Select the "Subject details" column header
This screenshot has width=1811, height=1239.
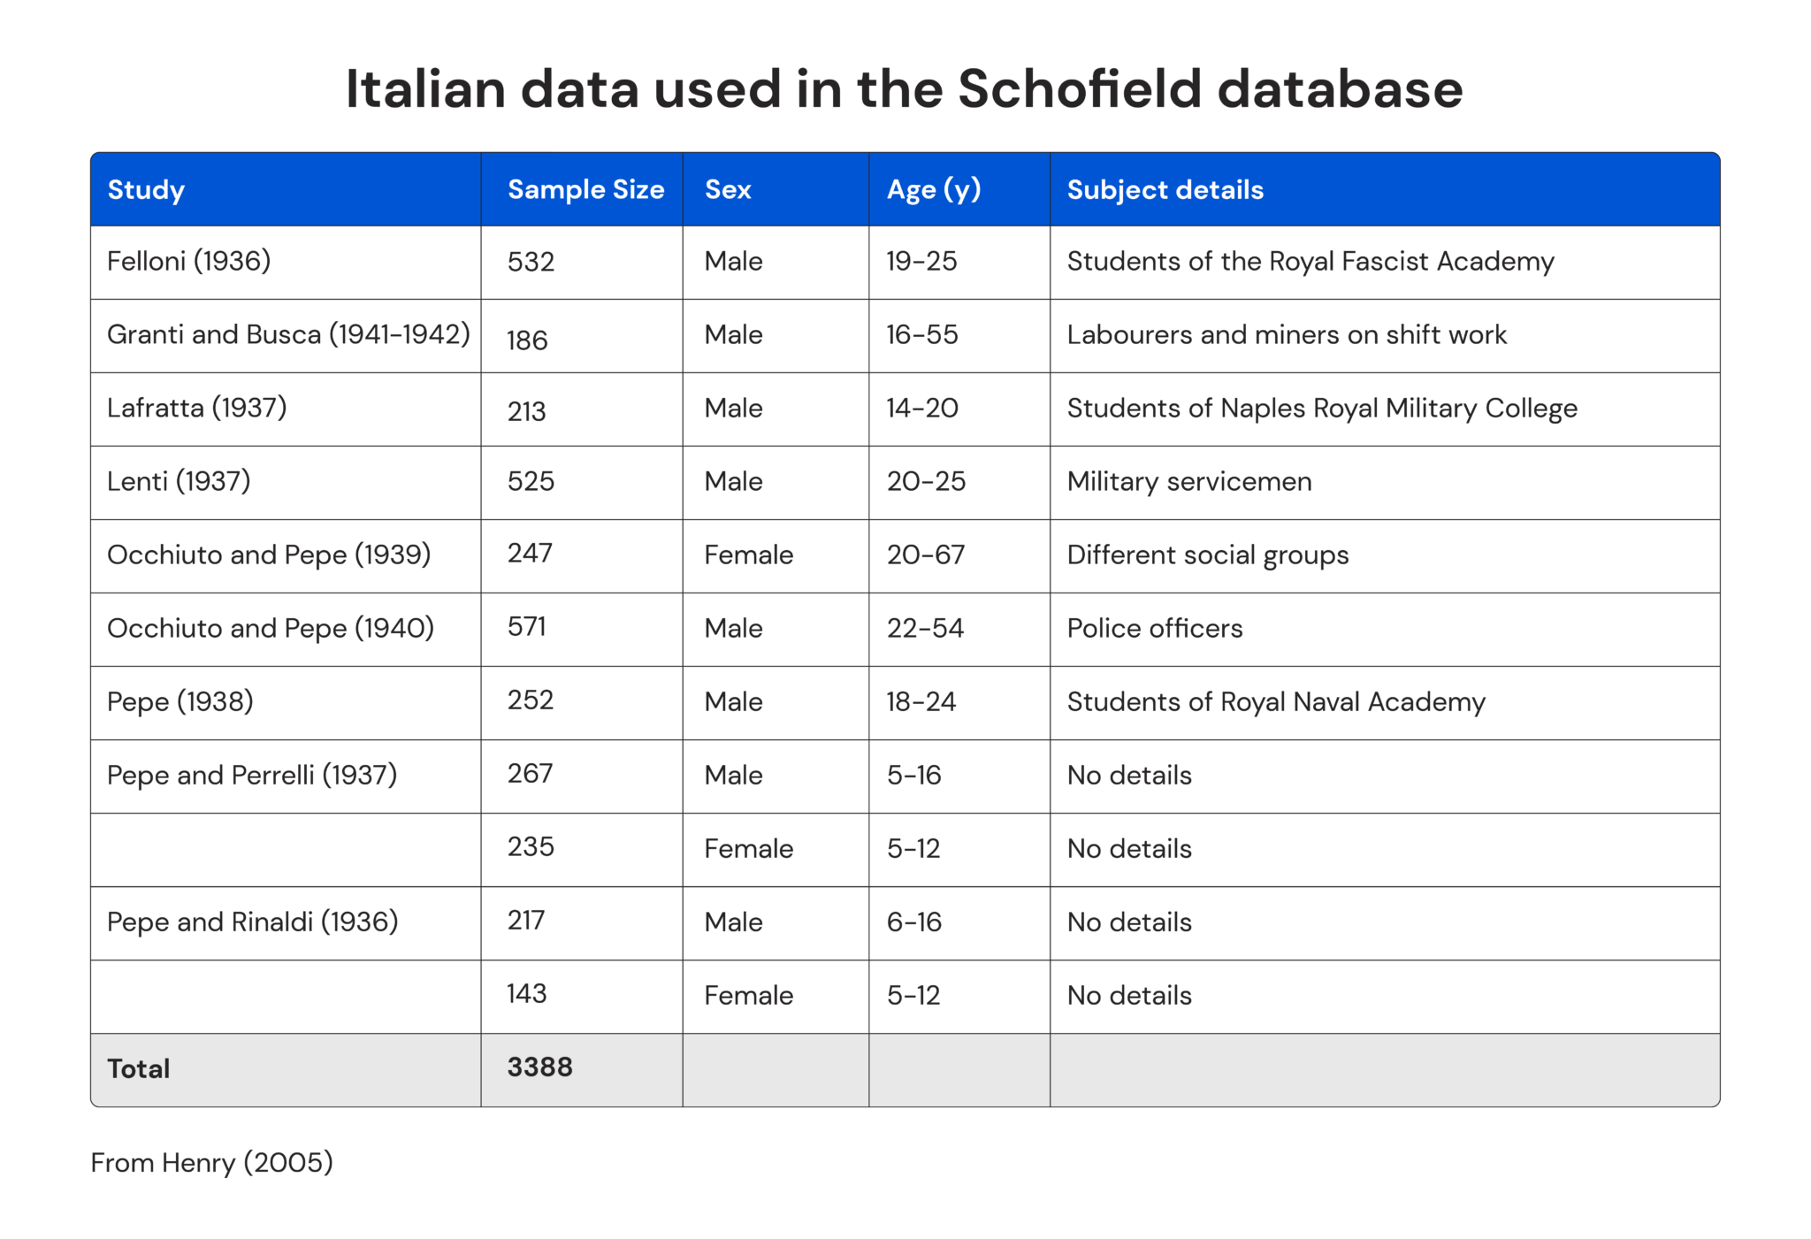(1165, 190)
